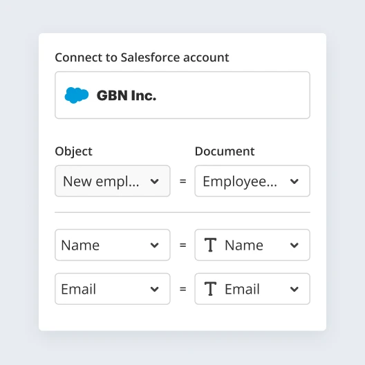This screenshot has width=365, height=365.
Task: Expand the document Email text field dropdown
Action: point(252,289)
